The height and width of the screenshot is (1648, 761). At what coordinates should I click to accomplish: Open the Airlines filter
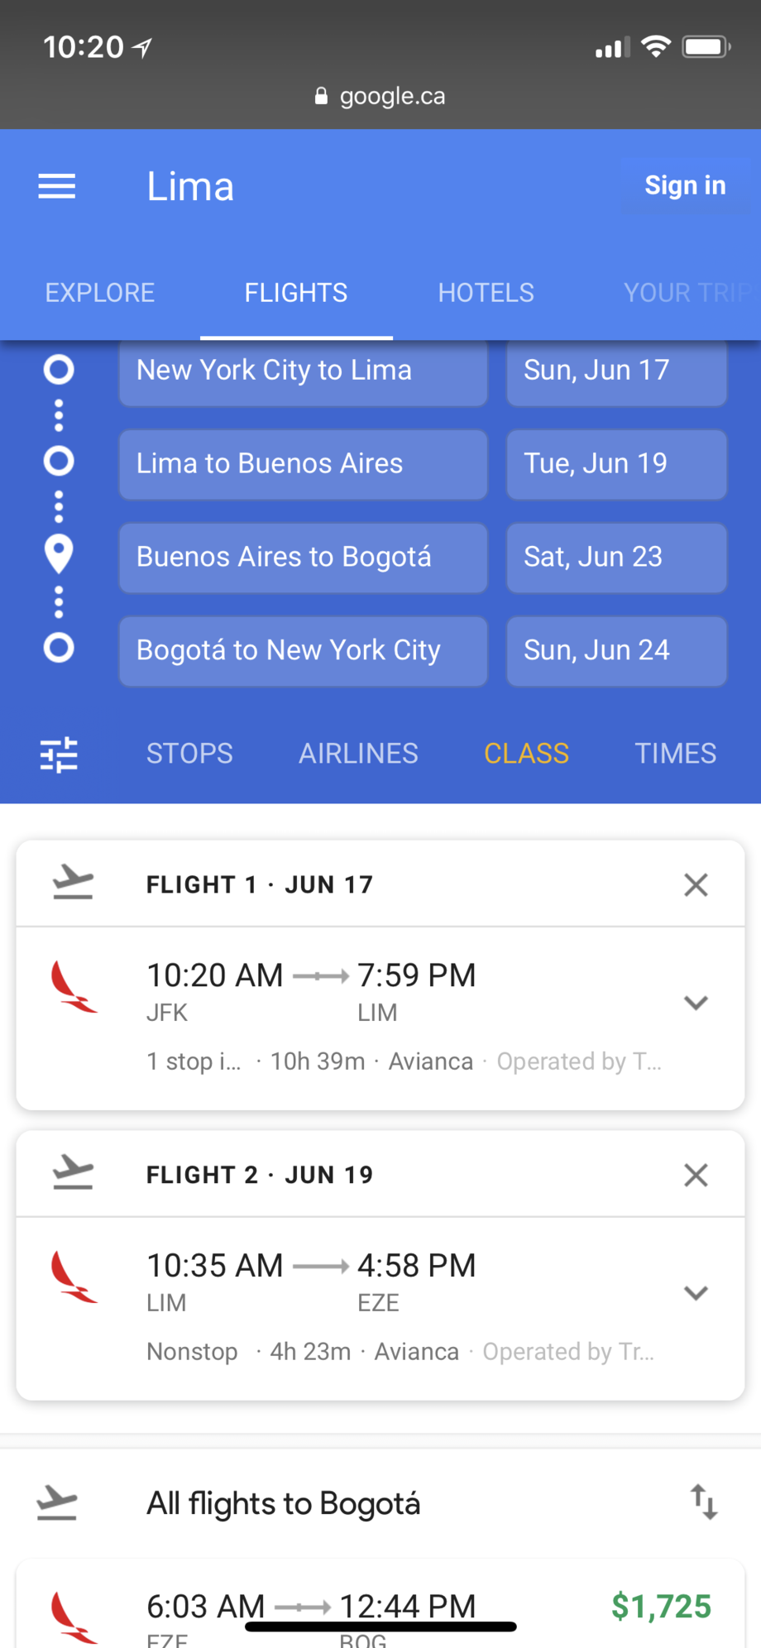pos(358,754)
